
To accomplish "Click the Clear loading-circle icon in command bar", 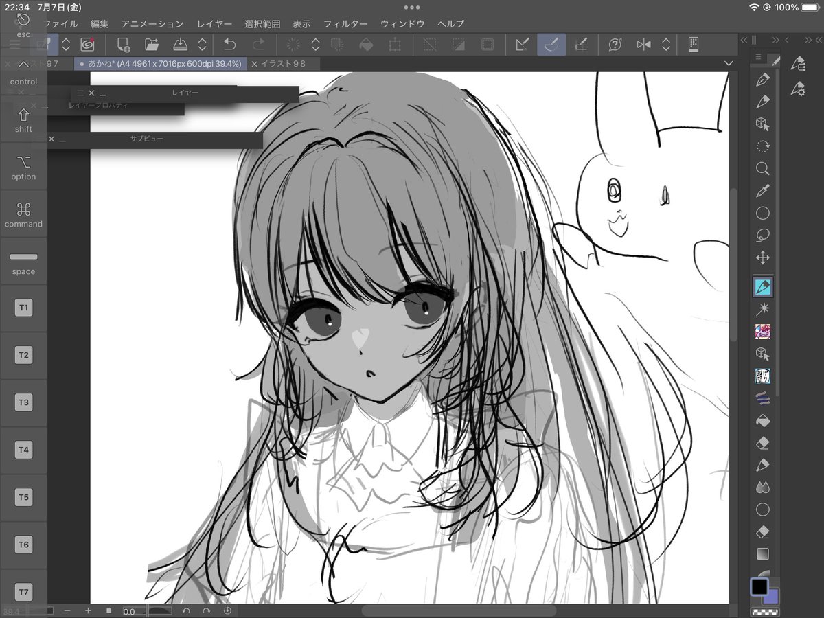I will 293,45.
